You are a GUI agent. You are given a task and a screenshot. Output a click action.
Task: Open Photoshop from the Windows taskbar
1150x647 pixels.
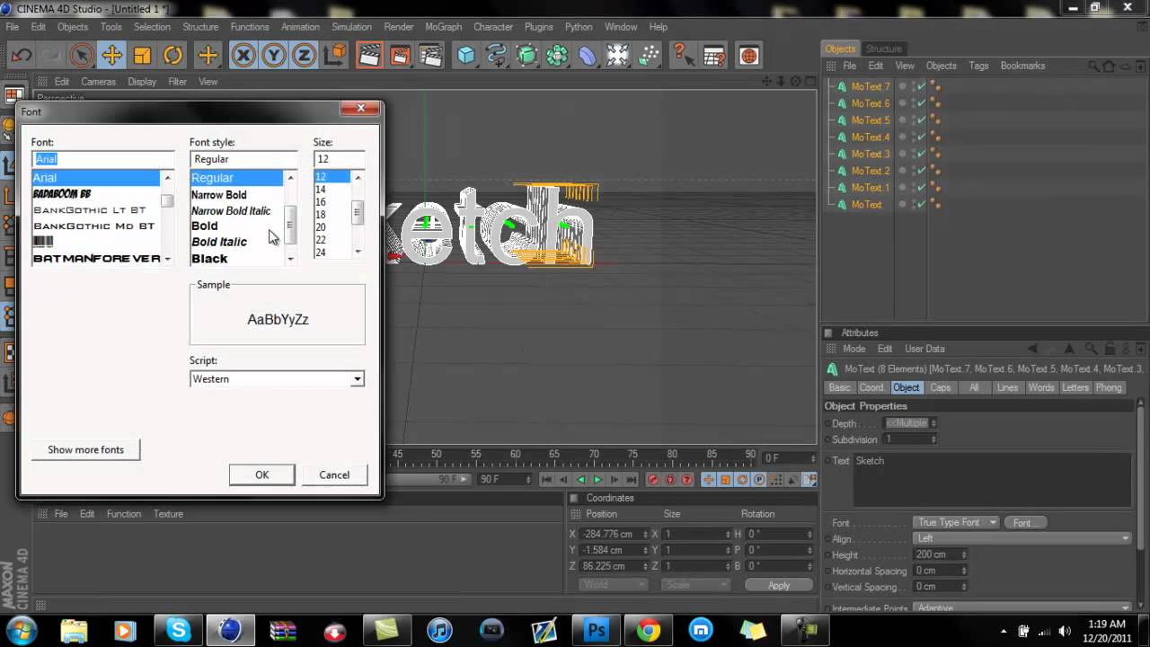tap(597, 631)
